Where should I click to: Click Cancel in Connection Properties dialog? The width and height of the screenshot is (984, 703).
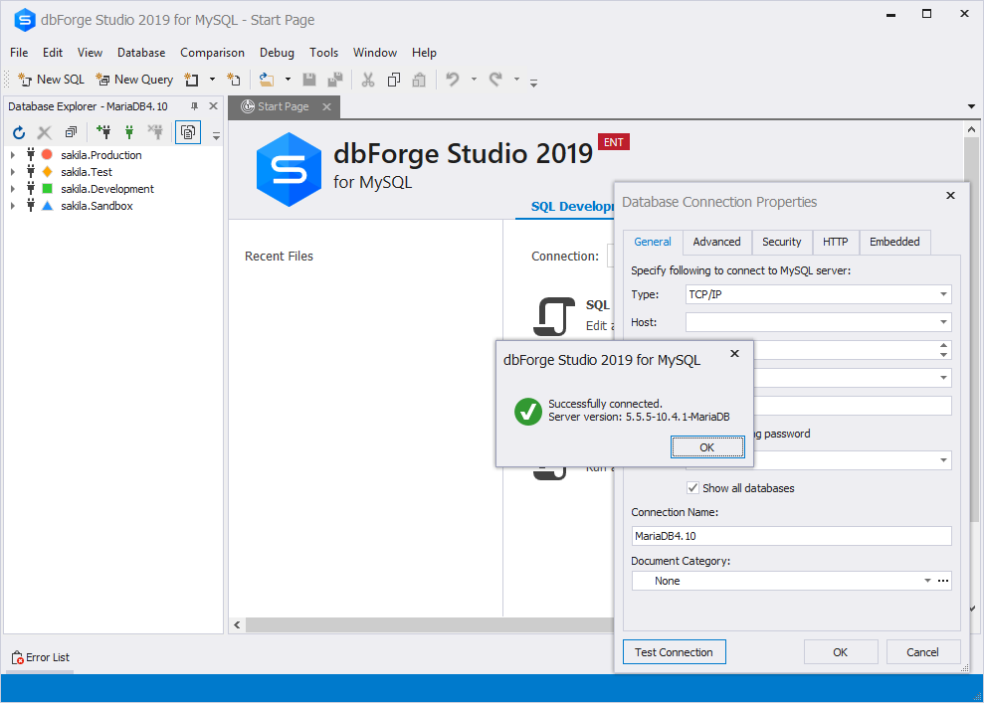(x=922, y=652)
